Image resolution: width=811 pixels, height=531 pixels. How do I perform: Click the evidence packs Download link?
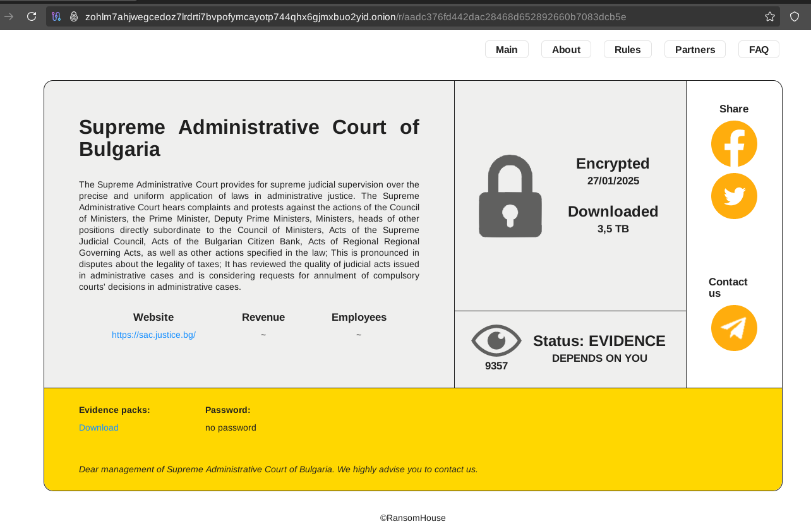pos(99,427)
